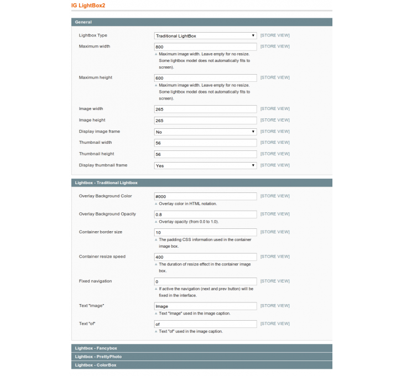
Task: Focus the Image height field
Action: click(205, 121)
